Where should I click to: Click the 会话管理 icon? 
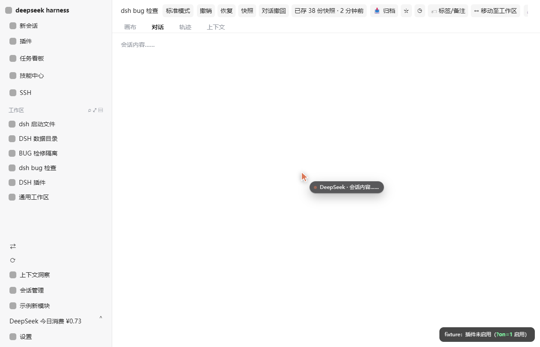[13, 290]
